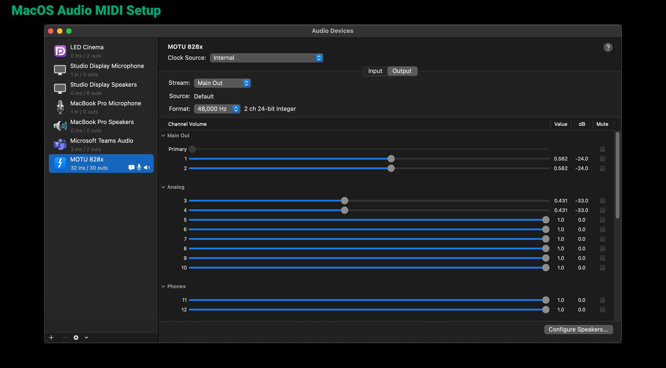The height and width of the screenshot is (368, 666).
Task: Mute analog channel 3
Action: (602, 201)
